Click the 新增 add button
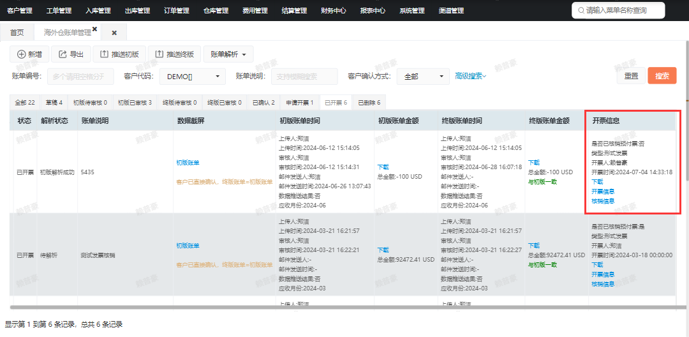The image size is (689, 337). [x=29, y=54]
